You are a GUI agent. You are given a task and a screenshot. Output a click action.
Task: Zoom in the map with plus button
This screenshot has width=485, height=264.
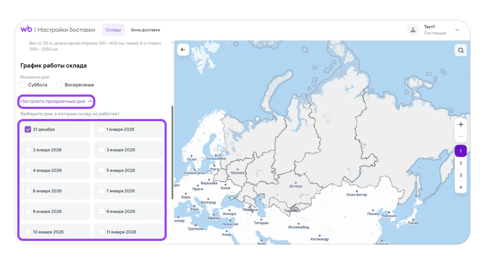(460, 124)
